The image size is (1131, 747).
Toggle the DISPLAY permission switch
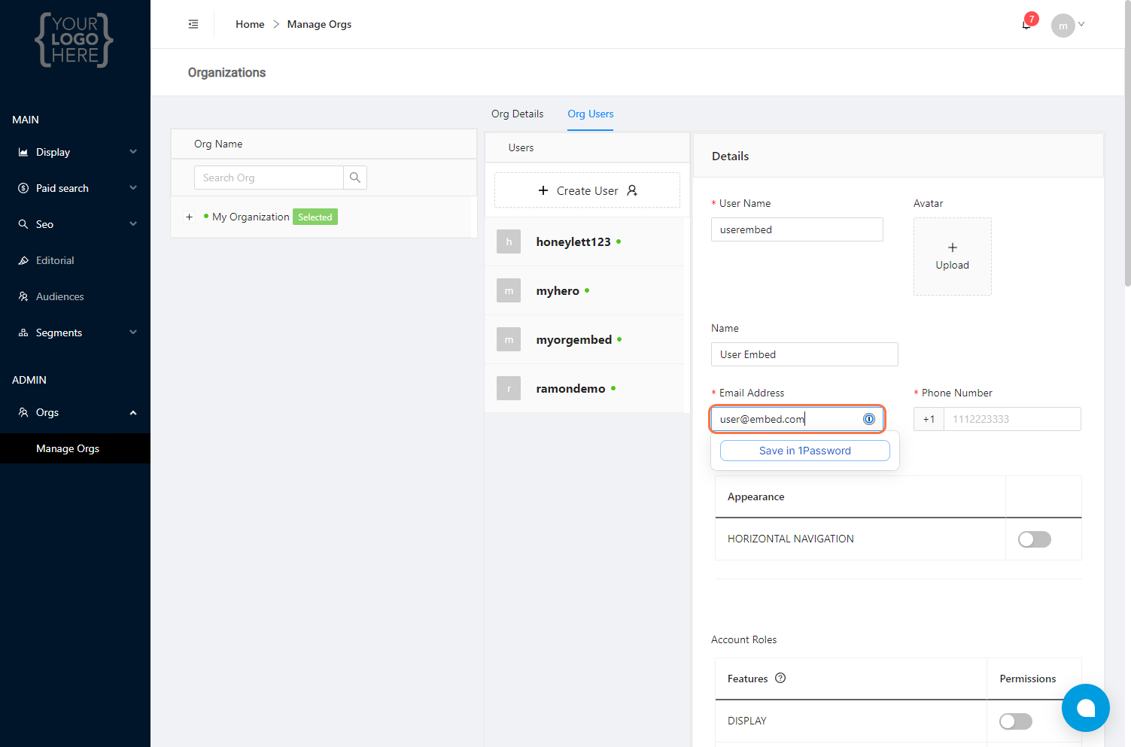point(1015,721)
